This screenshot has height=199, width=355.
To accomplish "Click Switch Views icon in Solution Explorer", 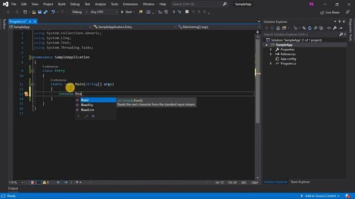I will pos(284,28).
